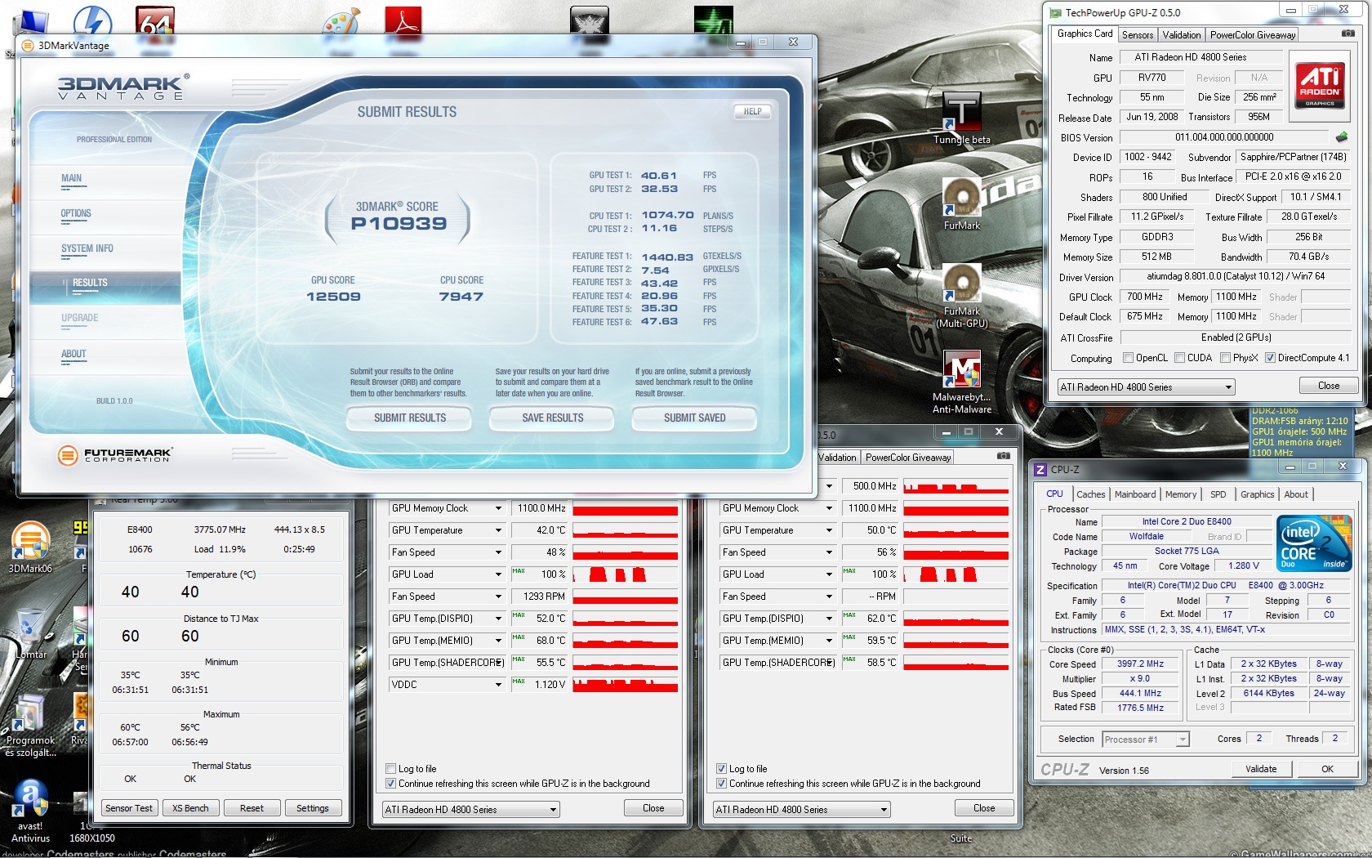Select the paint palette desktop icon
Image resolution: width=1372 pixels, height=858 pixels.
coord(341,25)
